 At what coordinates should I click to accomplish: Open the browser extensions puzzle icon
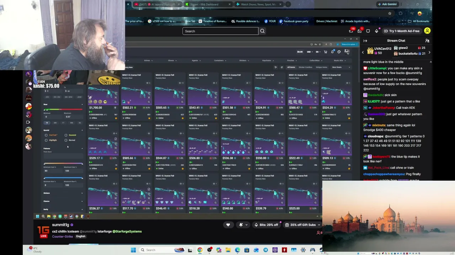(x=401, y=13)
